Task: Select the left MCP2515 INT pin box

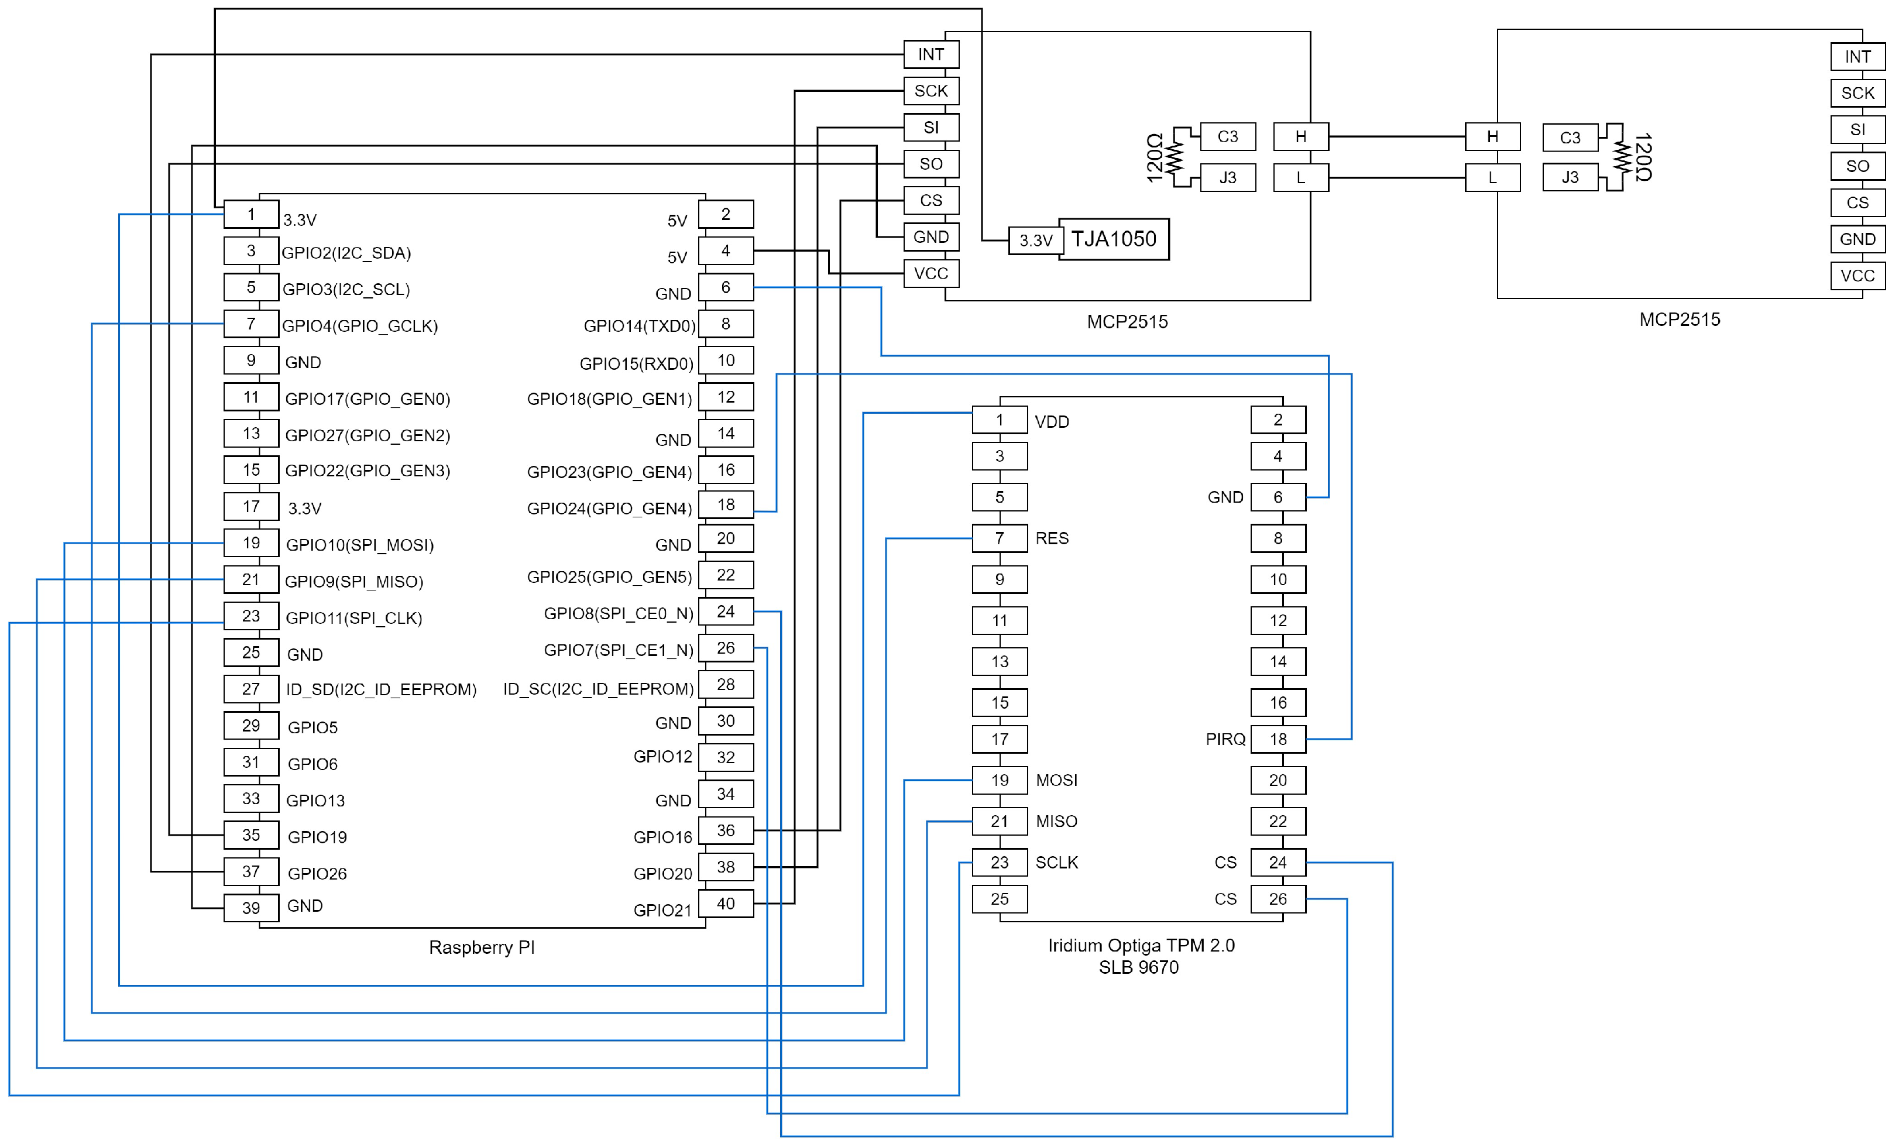Action: [930, 54]
